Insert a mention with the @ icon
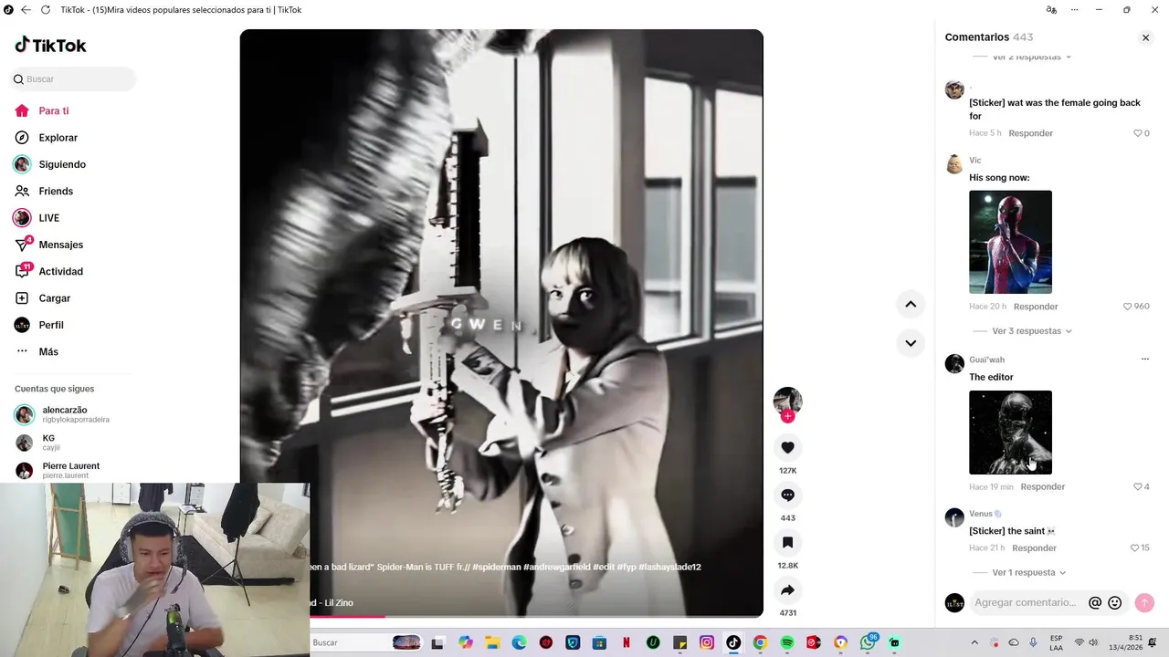 1095,603
